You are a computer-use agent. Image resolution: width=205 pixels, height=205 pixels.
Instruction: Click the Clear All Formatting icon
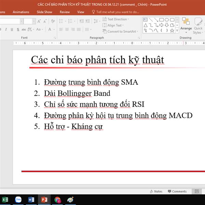point(53,21)
